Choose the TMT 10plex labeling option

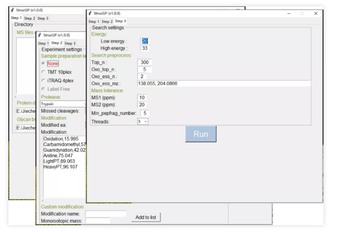click(x=43, y=72)
